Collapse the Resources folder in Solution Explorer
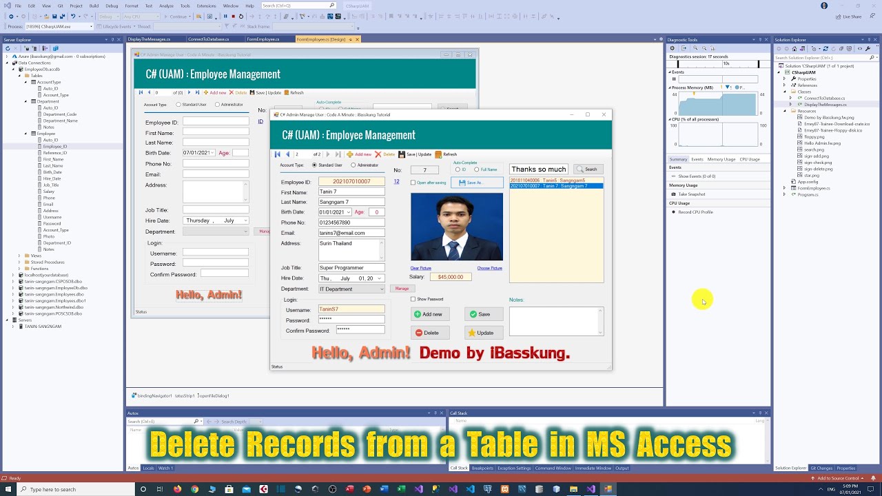 point(790,111)
